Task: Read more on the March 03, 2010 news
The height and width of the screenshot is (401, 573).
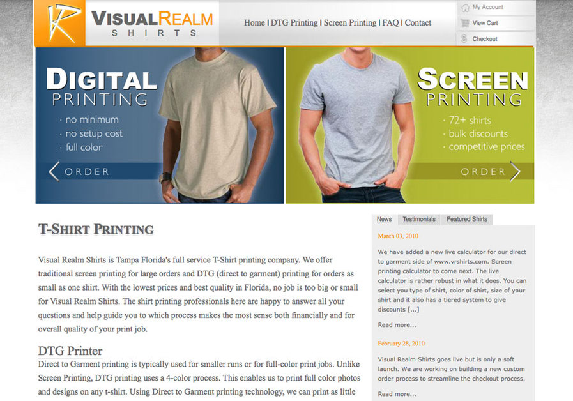Action: (x=397, y=325)
